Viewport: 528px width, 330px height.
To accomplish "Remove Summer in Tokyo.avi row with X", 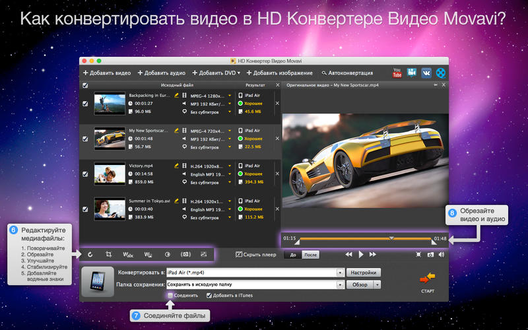I will [277, 209].
